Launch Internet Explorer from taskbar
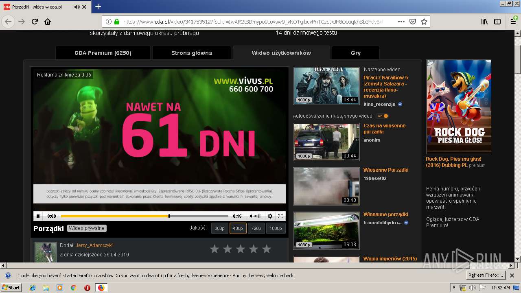521x293 pixels. coord(33,288)
